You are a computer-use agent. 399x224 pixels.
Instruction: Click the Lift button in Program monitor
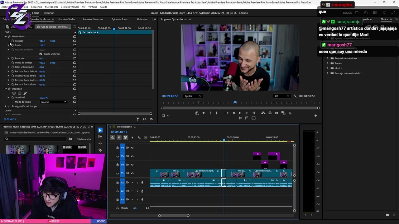pos(263,113)
